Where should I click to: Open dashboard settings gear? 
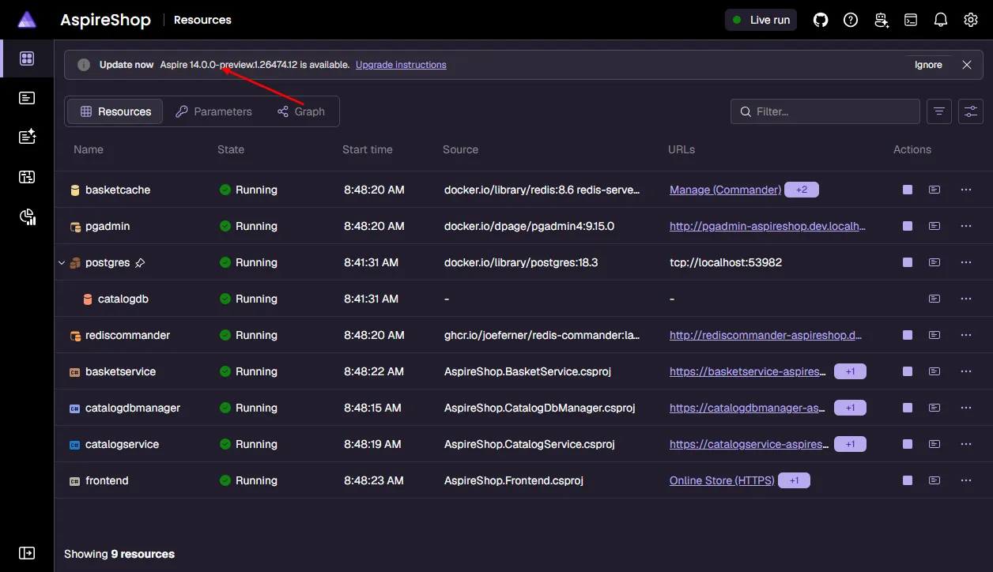click(x=971, y=20)
